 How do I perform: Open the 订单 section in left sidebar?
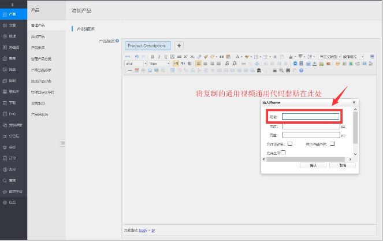tap(12, 158)
